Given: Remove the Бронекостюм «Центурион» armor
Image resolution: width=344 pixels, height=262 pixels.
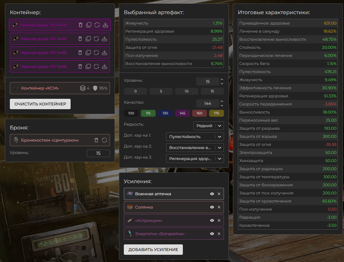Looking at the screenshot, I should click(x=96, y=140).
